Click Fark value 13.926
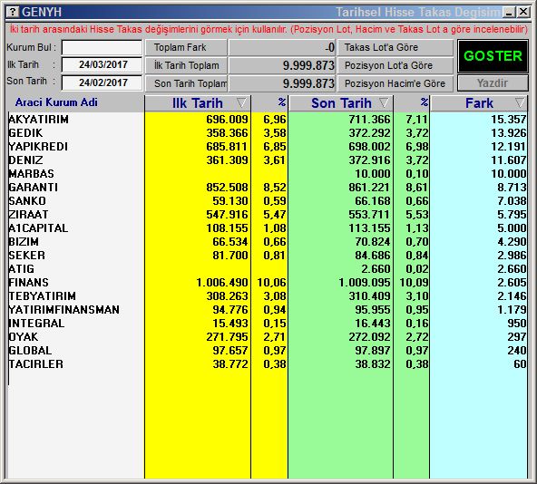Screen dimensions: 537x484 tap(509, 133)
